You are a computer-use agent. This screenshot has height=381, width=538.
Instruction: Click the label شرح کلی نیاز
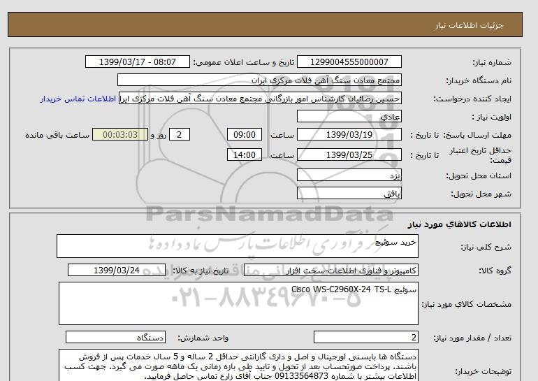(x=486, y=247)
